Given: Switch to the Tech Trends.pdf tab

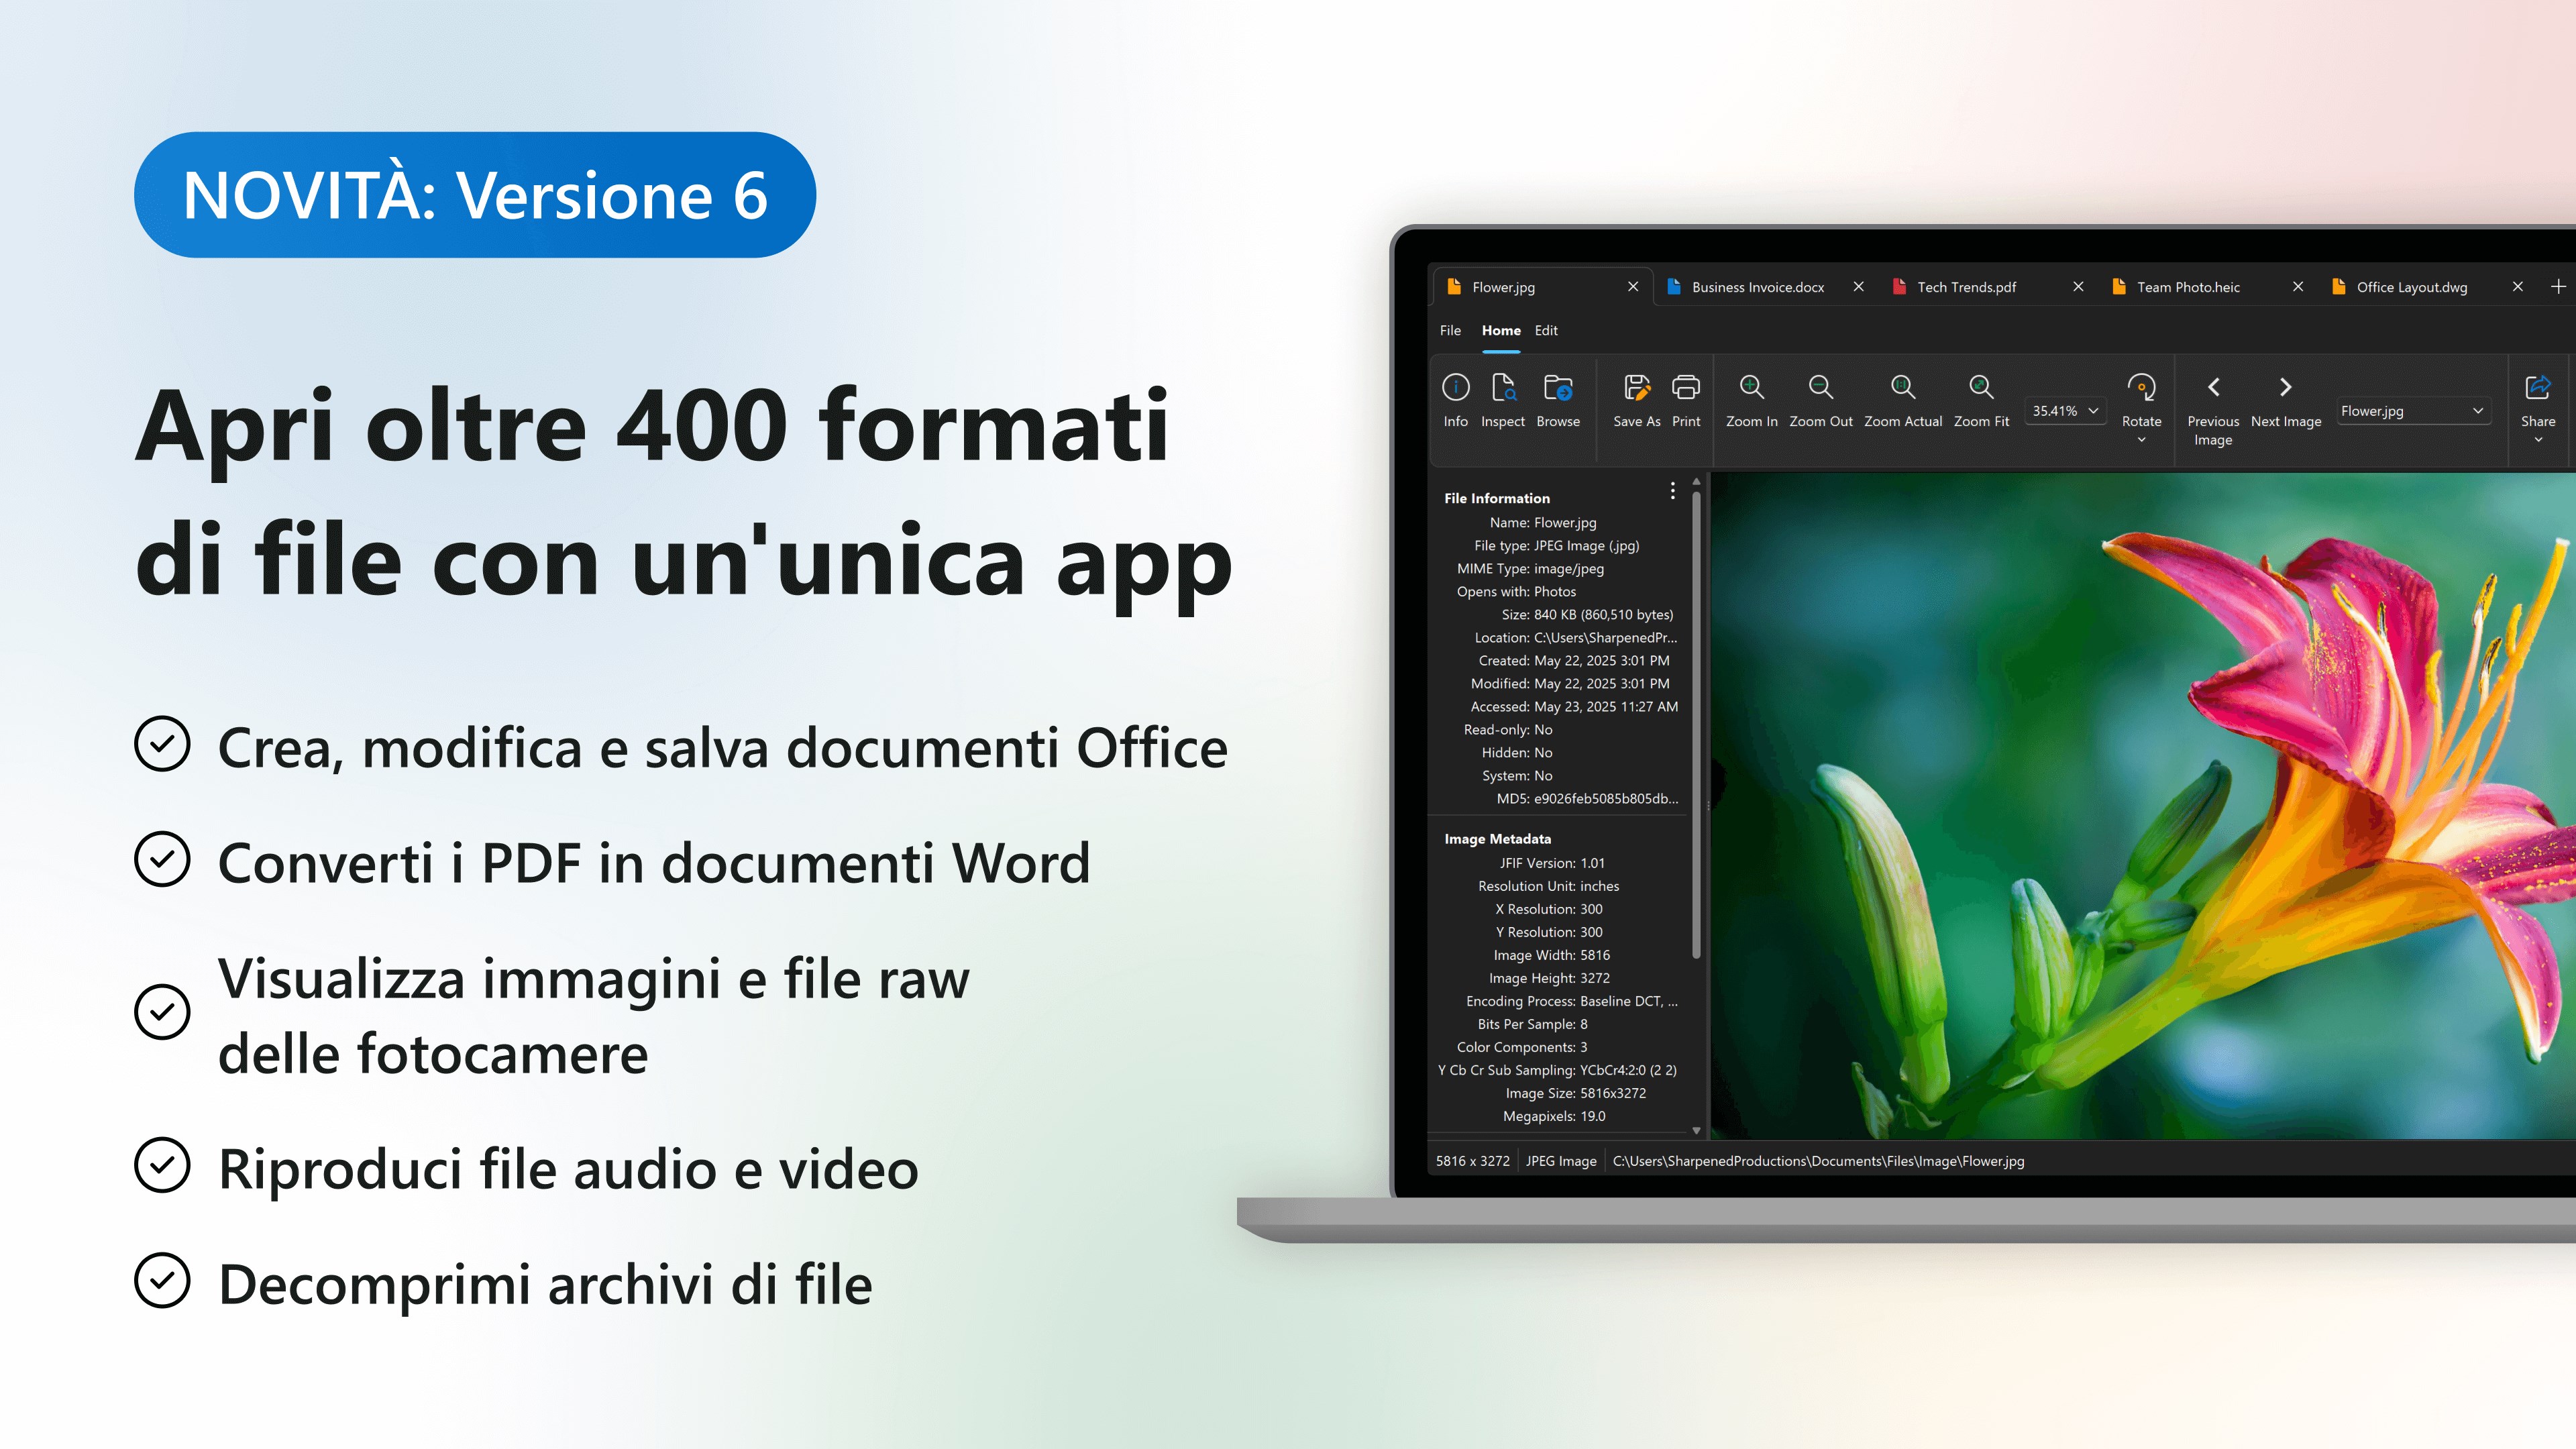Looking at the screenshot, I should 1966,287.
